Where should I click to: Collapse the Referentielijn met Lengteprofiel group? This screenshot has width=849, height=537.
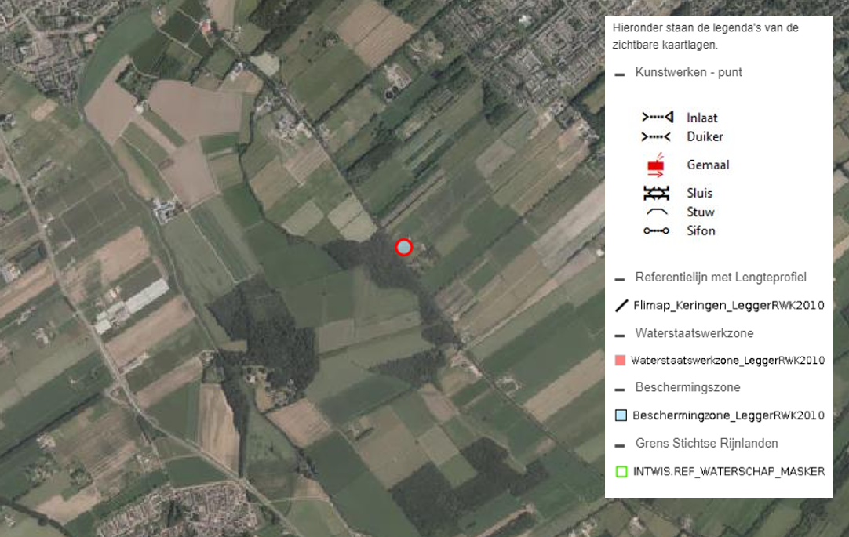tap(620, 280)
